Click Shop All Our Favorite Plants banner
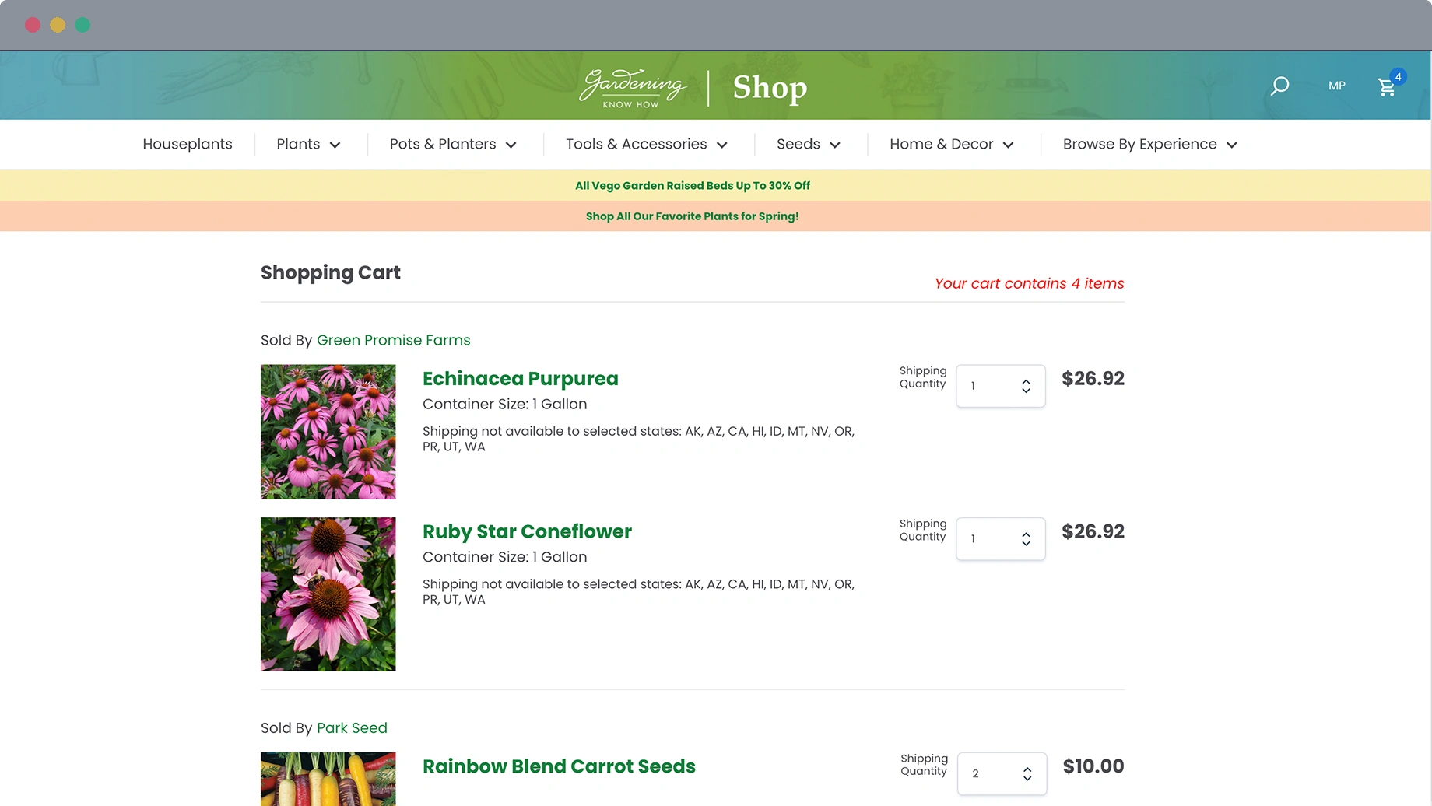The image size is (1432, 806). pyautogui.click(x=692, y=216)
